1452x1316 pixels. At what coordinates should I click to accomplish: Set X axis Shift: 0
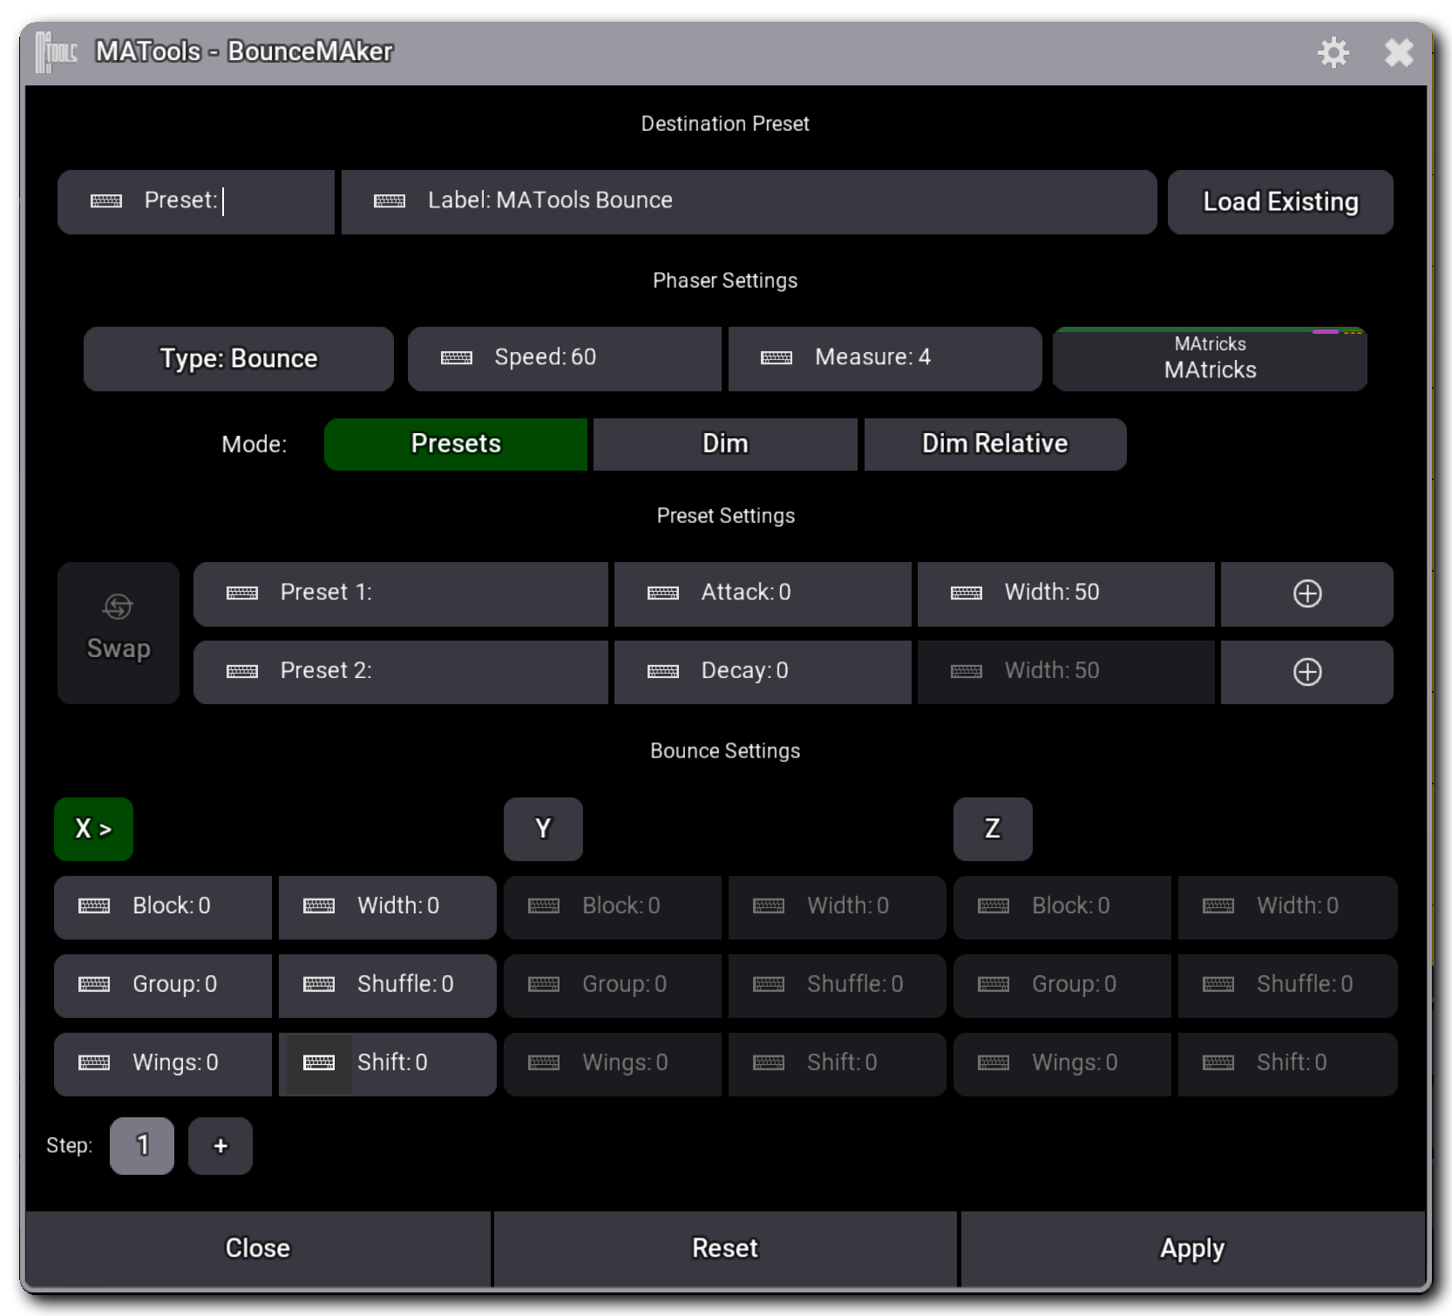[388, 1064]
